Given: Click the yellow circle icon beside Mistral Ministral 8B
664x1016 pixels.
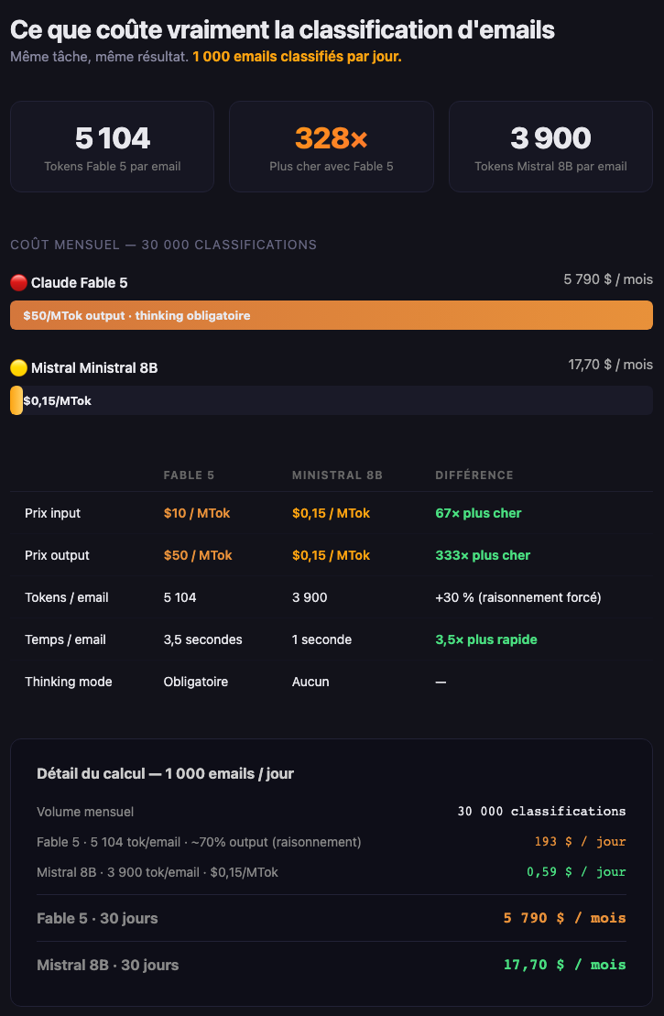Looking at the screenshot, I should [19, 368].
